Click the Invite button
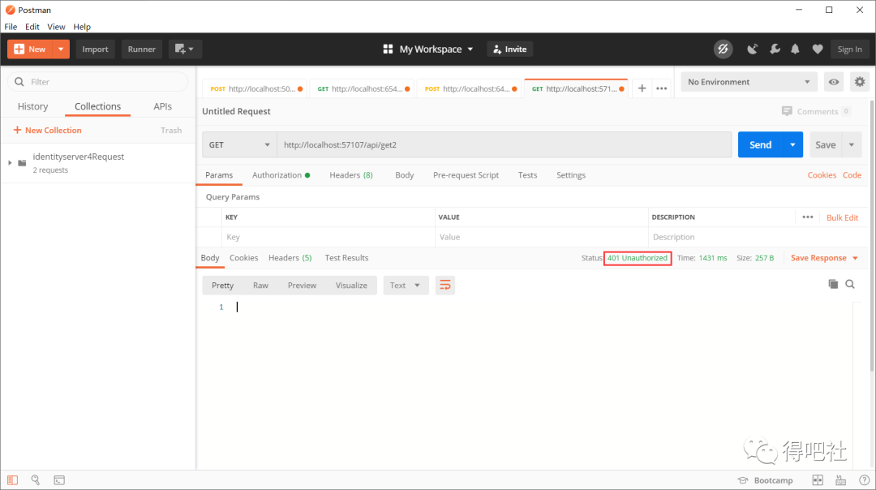 [509, 49]
